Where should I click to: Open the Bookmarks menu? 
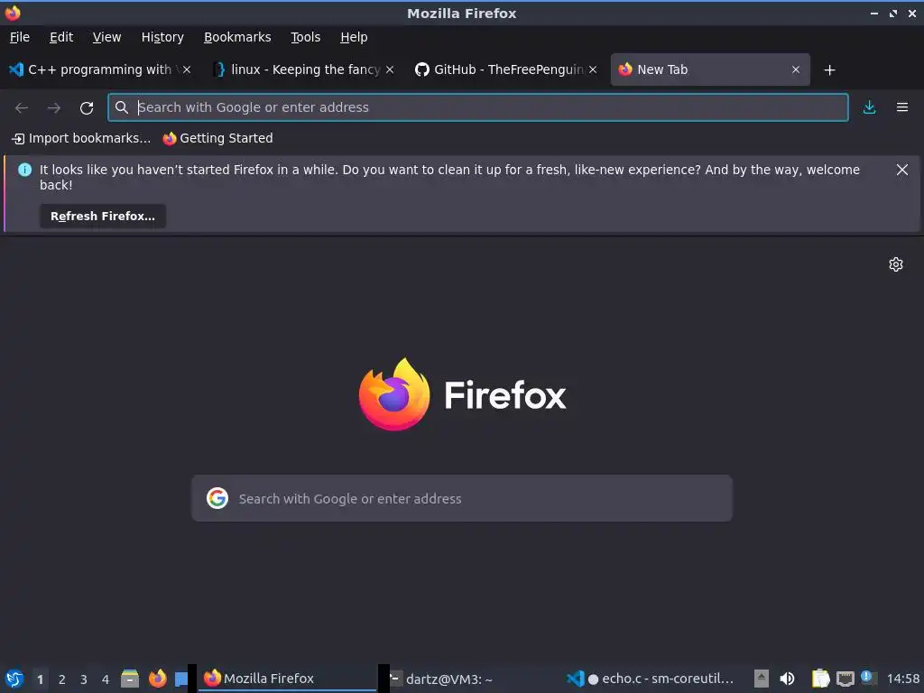[x=237, y=37]
